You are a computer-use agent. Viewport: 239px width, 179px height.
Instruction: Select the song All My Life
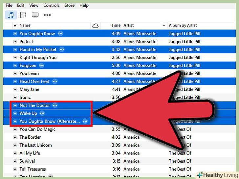[x=30, y=153]
